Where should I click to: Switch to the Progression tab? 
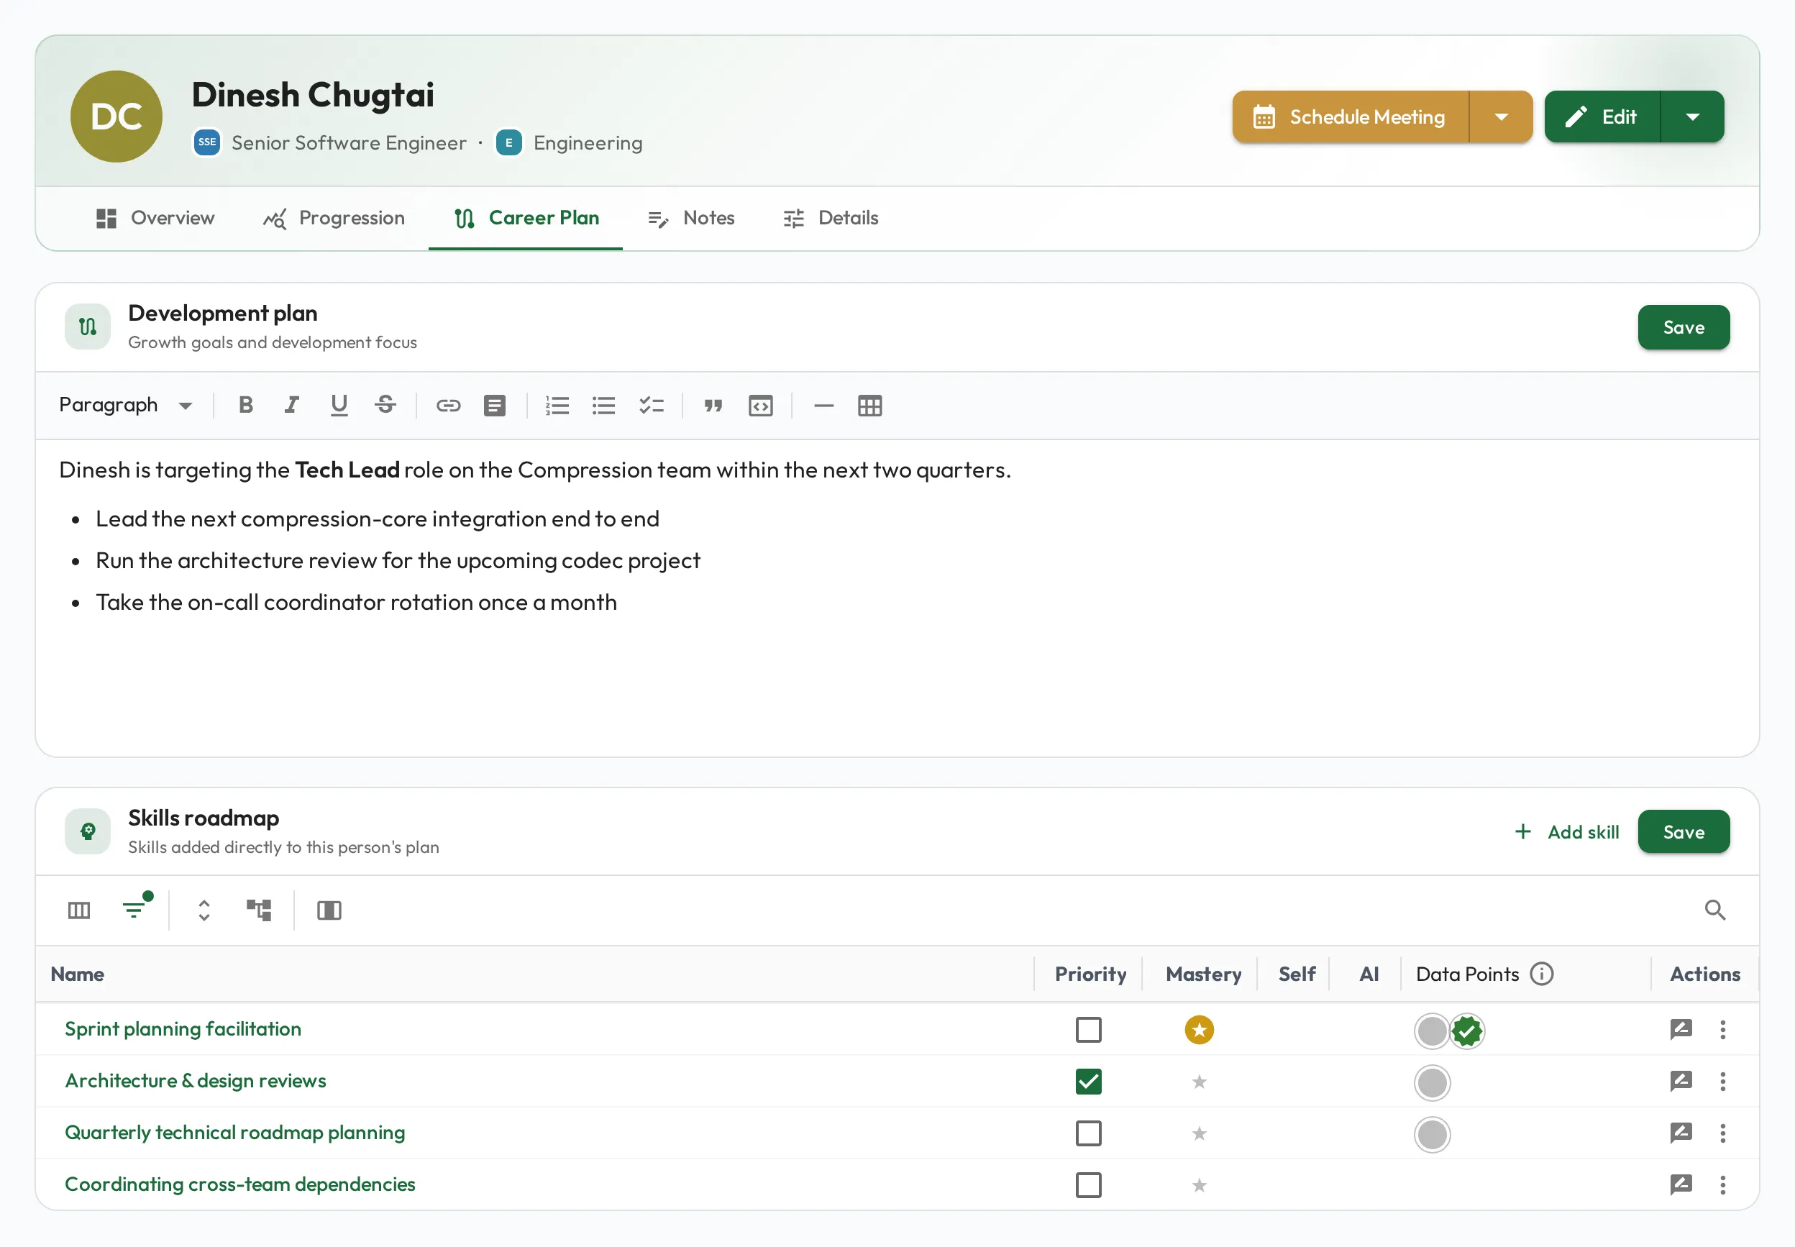[334, 218]
